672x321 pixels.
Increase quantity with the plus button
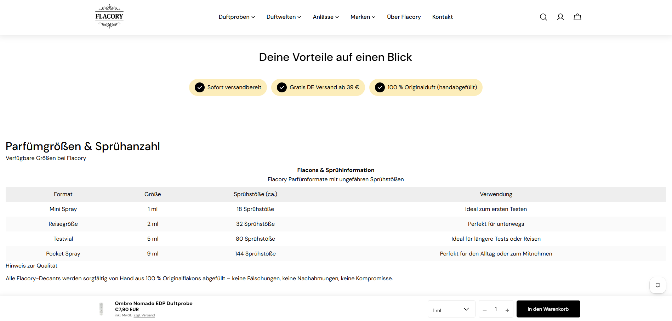pyautogui.click(x=507, y=310)
